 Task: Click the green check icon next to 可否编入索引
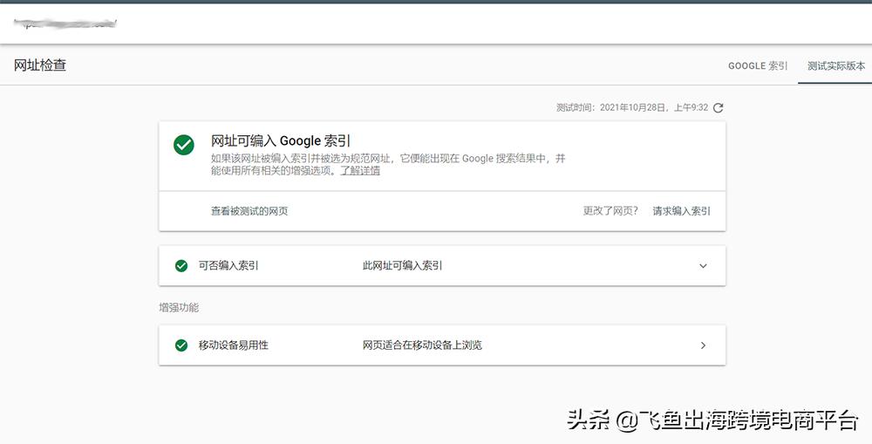point(181,266)
